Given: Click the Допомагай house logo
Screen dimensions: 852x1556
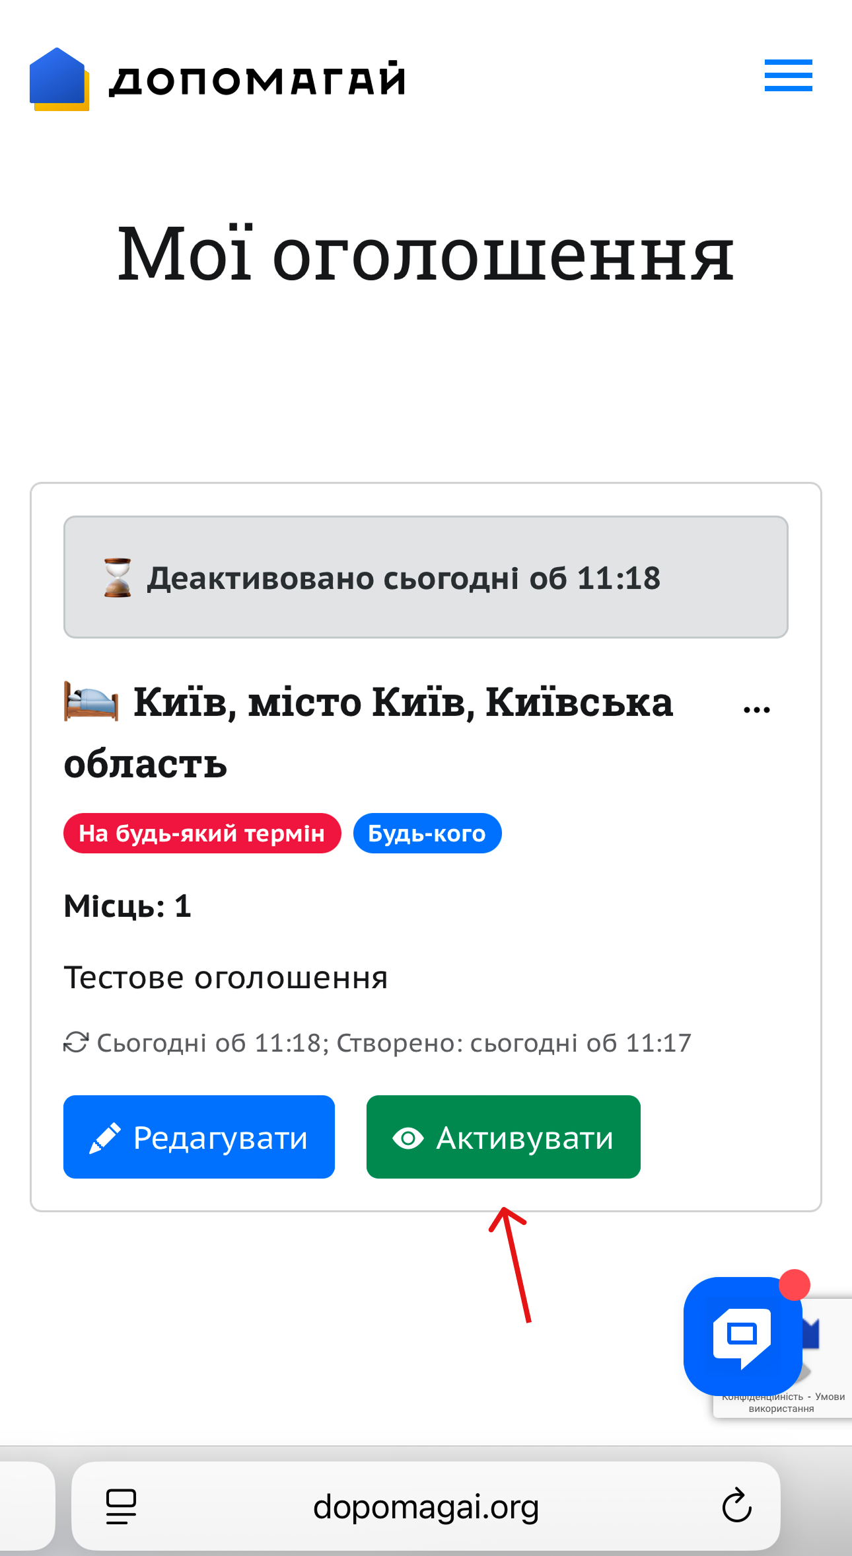Looking at the screenshot, I should 59,79.
